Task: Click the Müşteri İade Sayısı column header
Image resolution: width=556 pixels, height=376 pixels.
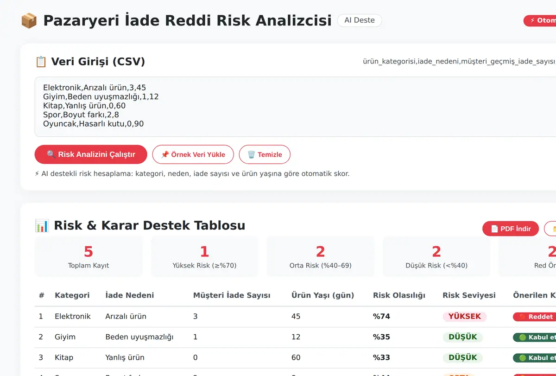Action: tap(232, 295)
